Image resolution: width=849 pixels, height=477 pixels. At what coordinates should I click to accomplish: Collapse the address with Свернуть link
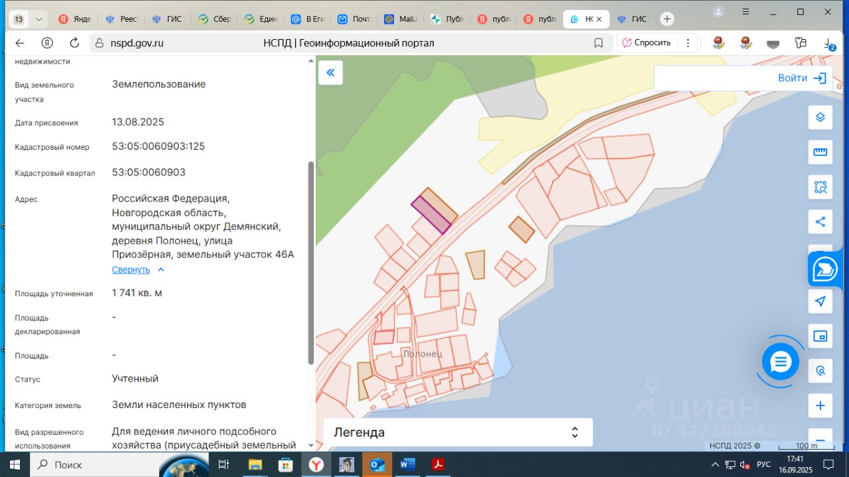131,270
